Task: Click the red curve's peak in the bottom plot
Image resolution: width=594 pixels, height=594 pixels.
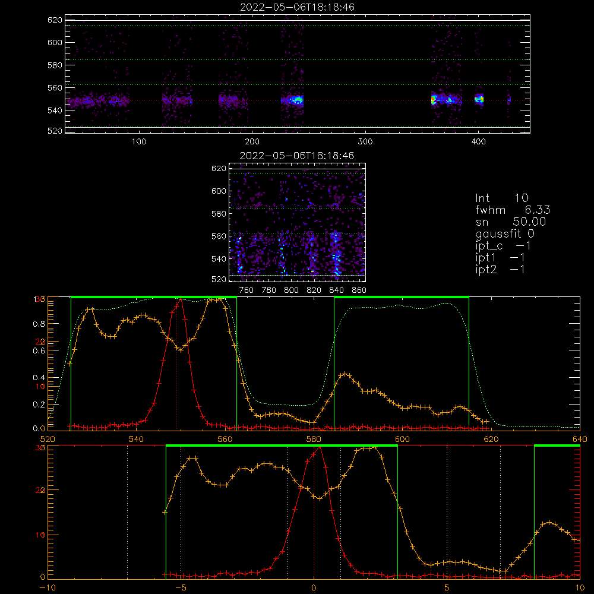Action: [320, 447]
